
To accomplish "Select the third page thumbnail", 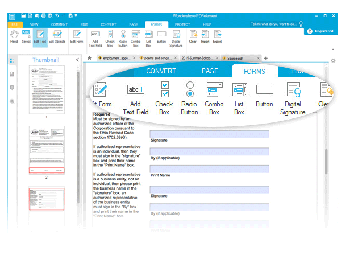I will click(x=47, y=199).
